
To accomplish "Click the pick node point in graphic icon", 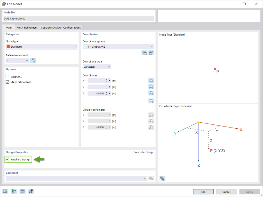I will (x=151, y=101).
